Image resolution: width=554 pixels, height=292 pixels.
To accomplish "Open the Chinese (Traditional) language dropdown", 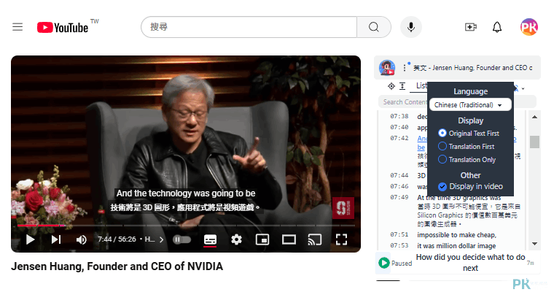I will pyautogui.click(x=470, y=105).
